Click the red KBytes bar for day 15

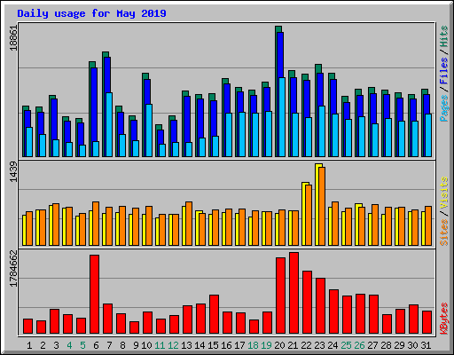click(215, 314)
